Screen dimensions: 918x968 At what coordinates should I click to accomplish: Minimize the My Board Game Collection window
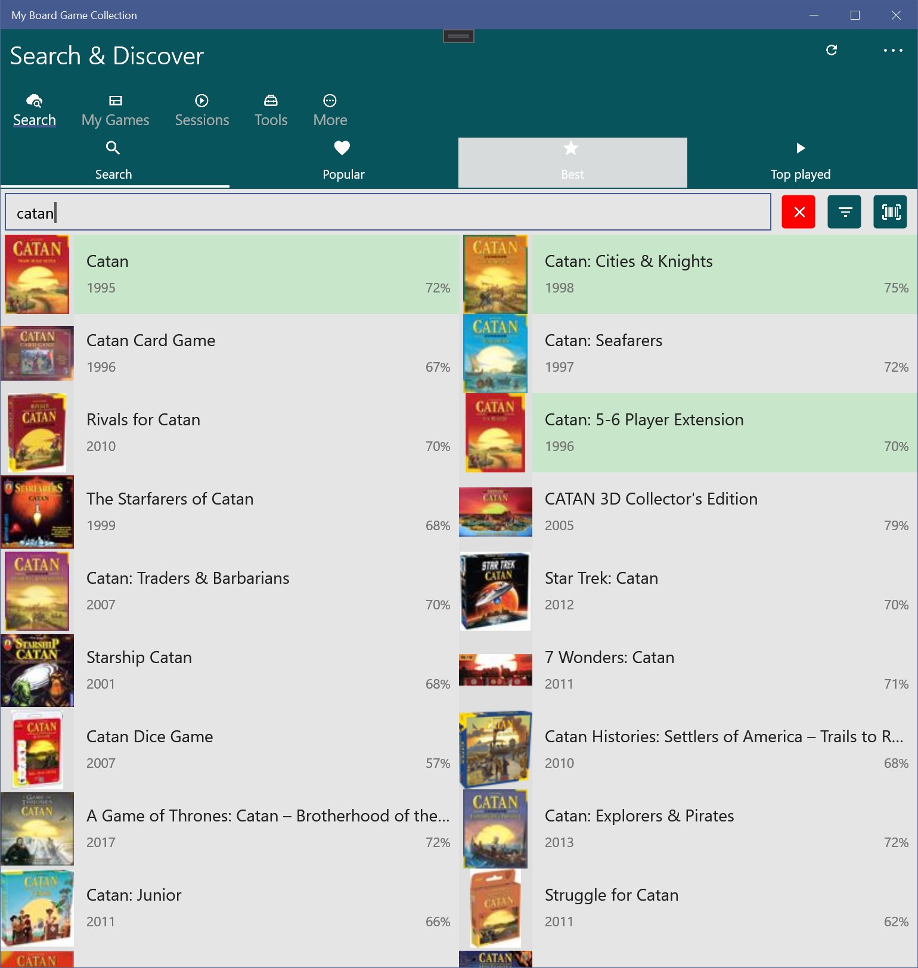tap(814, 15)
